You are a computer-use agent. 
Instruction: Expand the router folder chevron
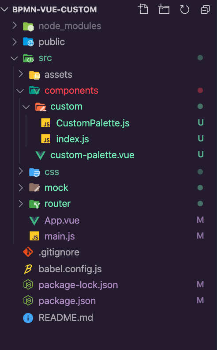tap(21, 204)
